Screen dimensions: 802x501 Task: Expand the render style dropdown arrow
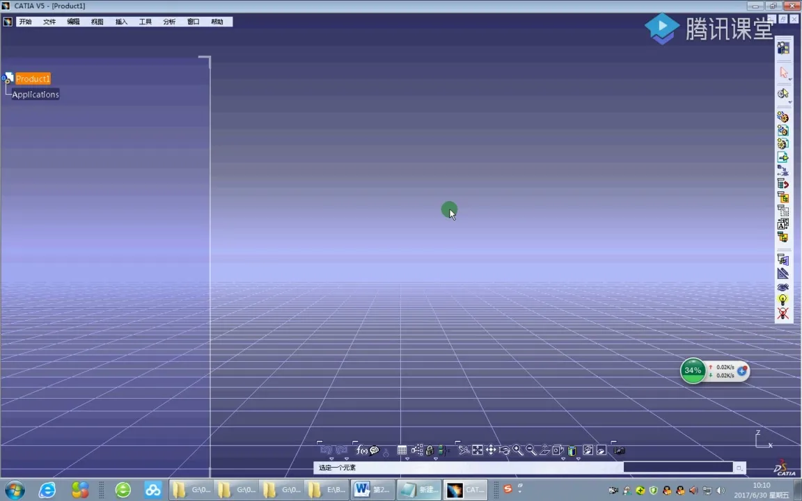[578, 458]
